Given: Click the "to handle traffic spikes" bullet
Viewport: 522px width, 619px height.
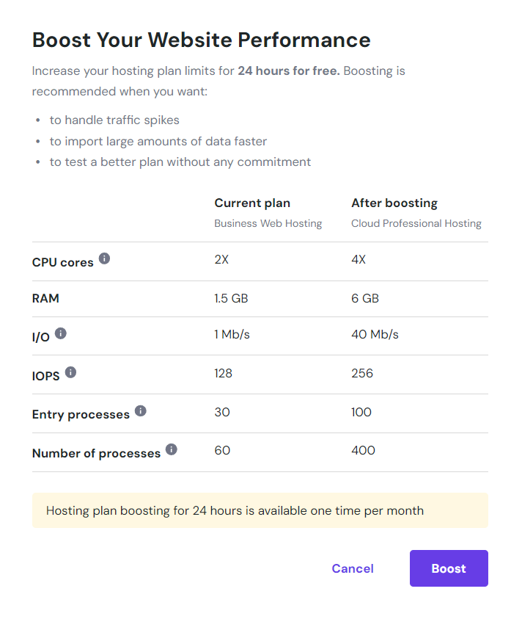Looking at the screenshot, I should coord(114,120).
